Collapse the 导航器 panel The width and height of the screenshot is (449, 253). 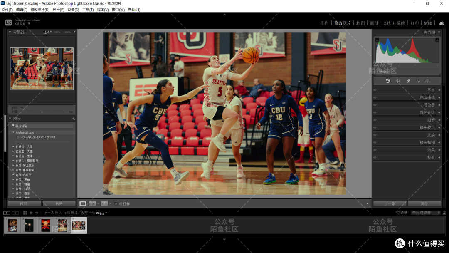tap(10, 32)
